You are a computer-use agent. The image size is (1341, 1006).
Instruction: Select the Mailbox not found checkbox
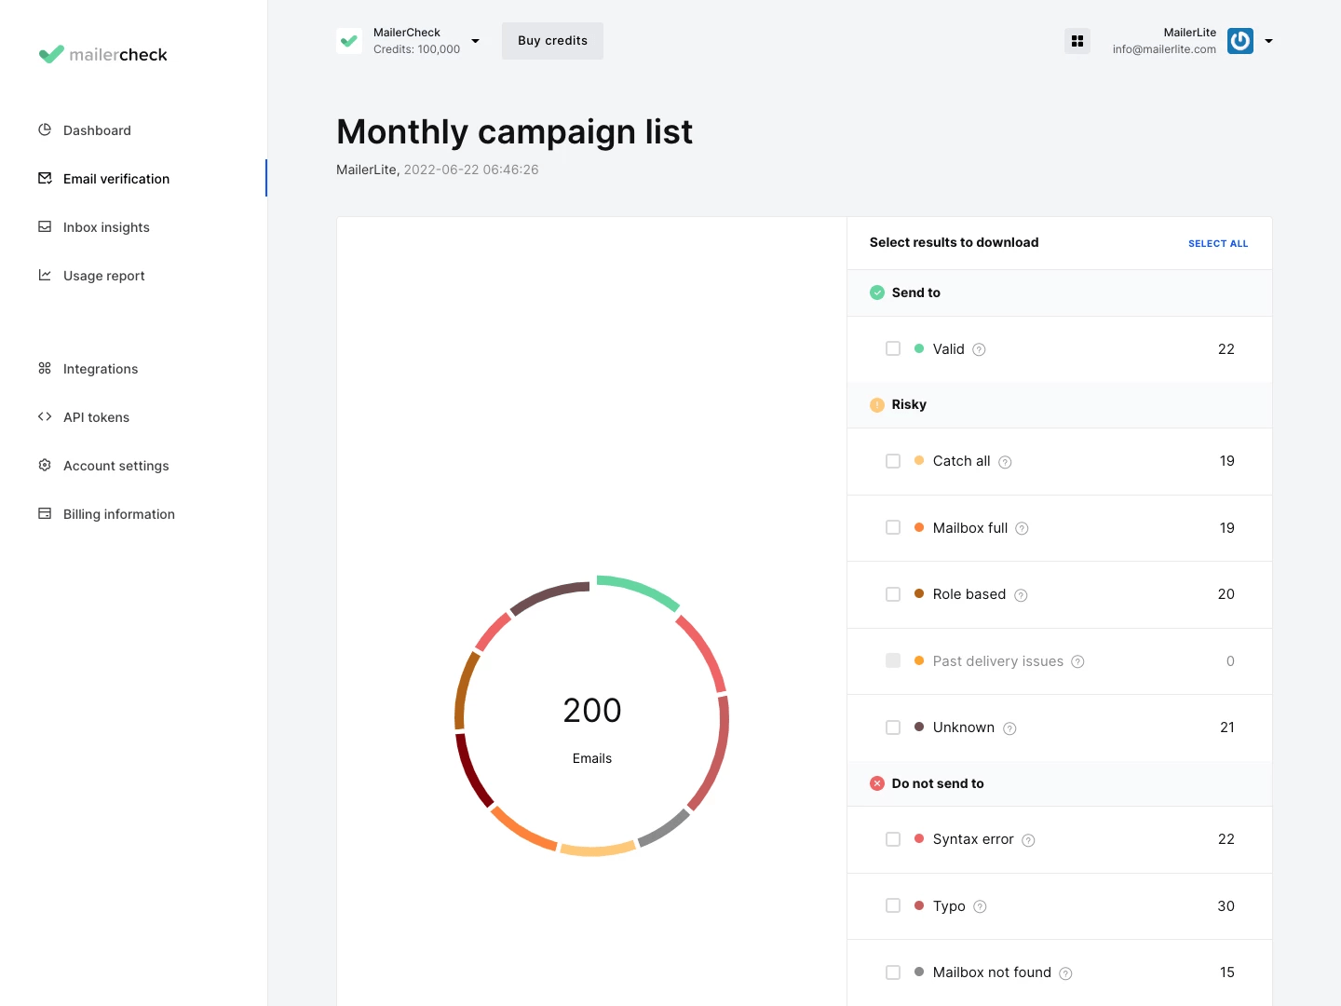pyautogui.click(x=893, y=972)
